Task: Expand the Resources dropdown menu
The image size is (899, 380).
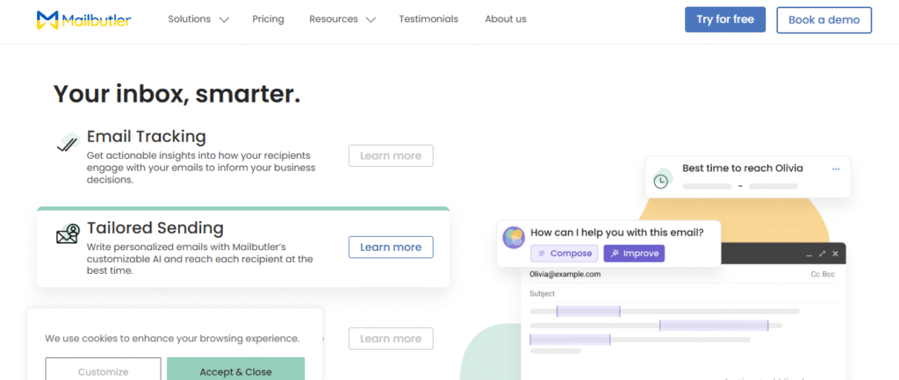Action: 342,19
